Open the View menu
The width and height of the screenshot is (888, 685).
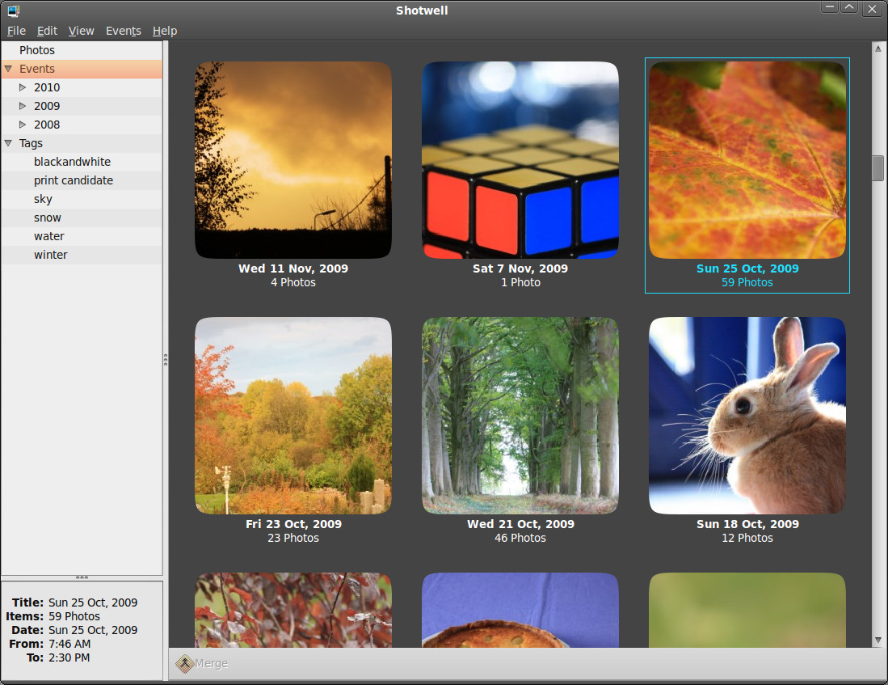(81, 31)
